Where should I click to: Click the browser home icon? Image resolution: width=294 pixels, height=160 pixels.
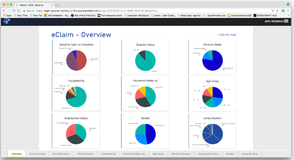(18, 11)
